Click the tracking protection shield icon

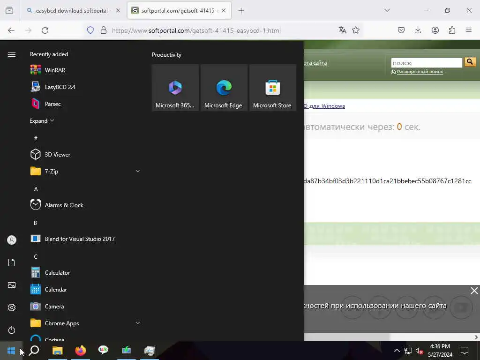pos(90,30)
